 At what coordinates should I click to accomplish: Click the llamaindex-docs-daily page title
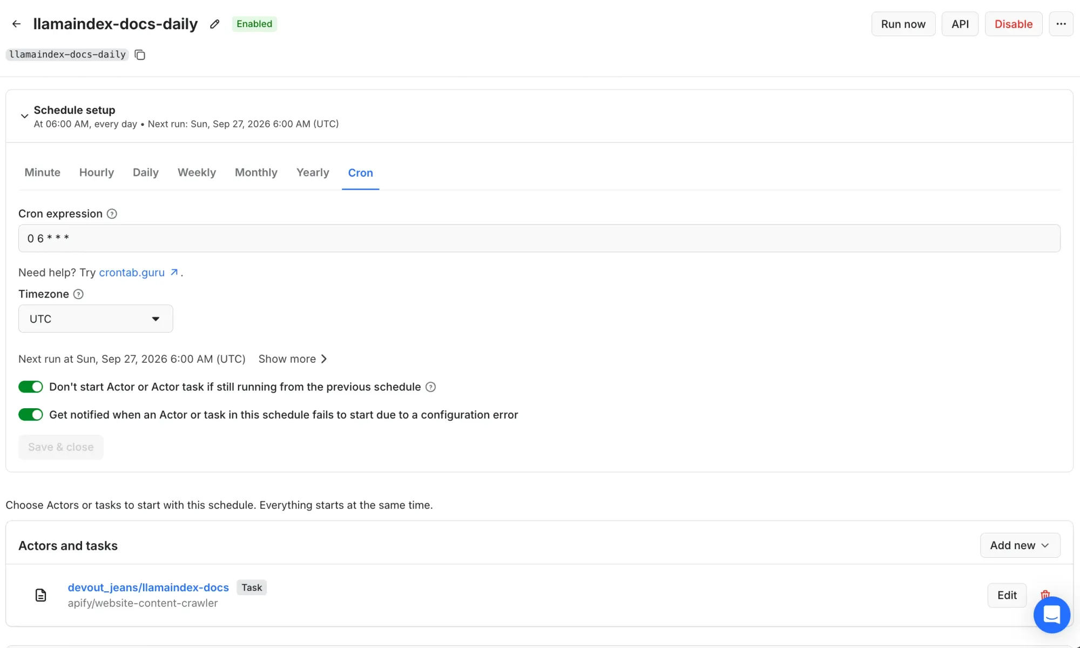[x=116, y=24]
